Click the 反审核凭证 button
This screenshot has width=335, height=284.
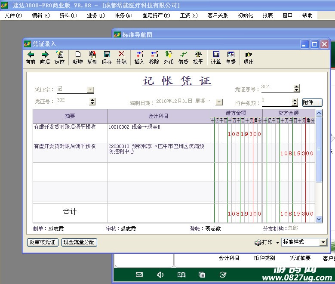(x=43, y=242)
